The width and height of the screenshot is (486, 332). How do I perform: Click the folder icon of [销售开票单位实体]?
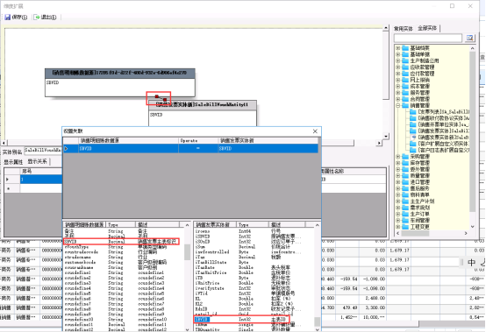point(413,124)
